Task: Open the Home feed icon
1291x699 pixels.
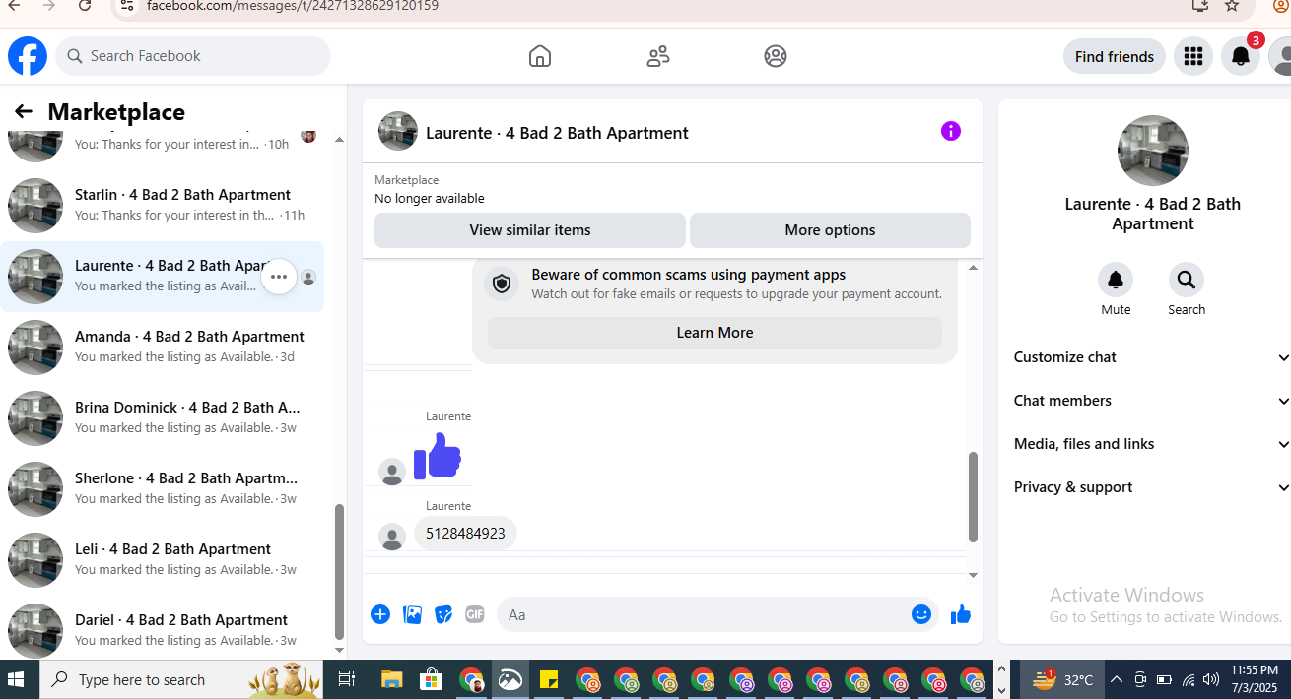Action: pos(540,56)
